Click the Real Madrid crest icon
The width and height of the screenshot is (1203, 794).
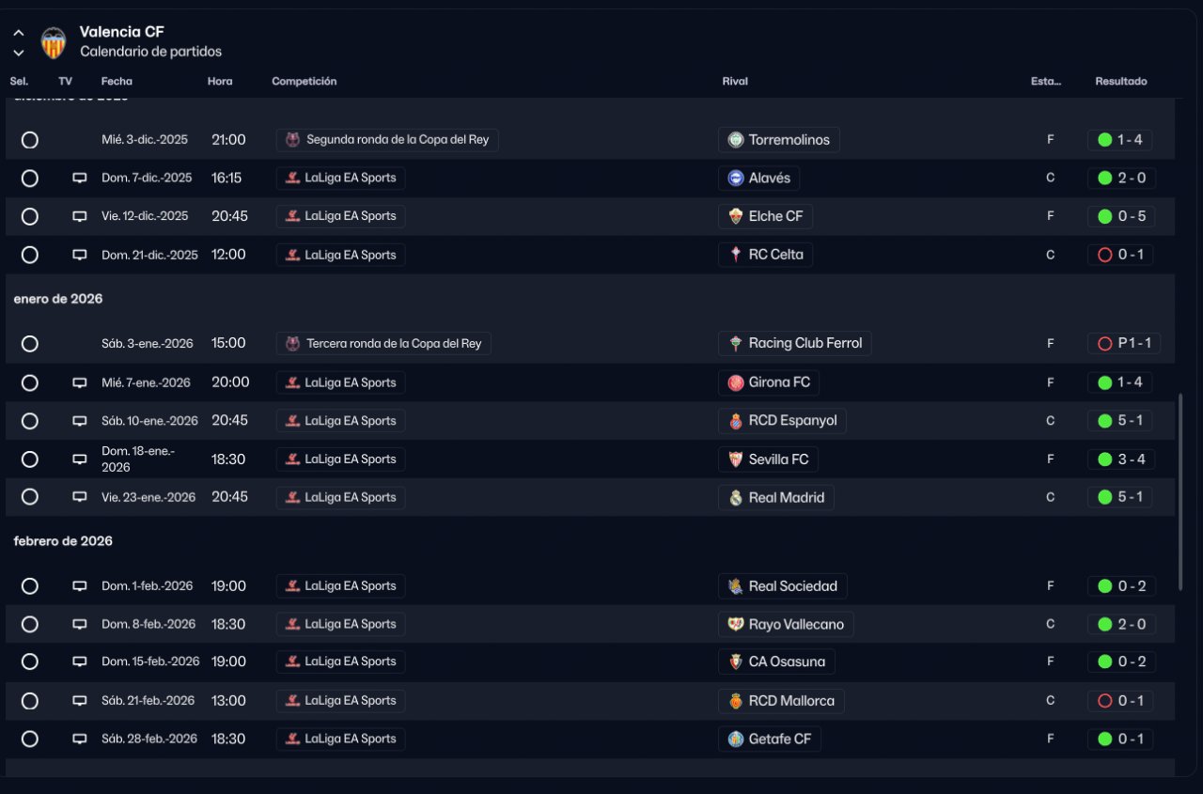(x=736, y=498)
